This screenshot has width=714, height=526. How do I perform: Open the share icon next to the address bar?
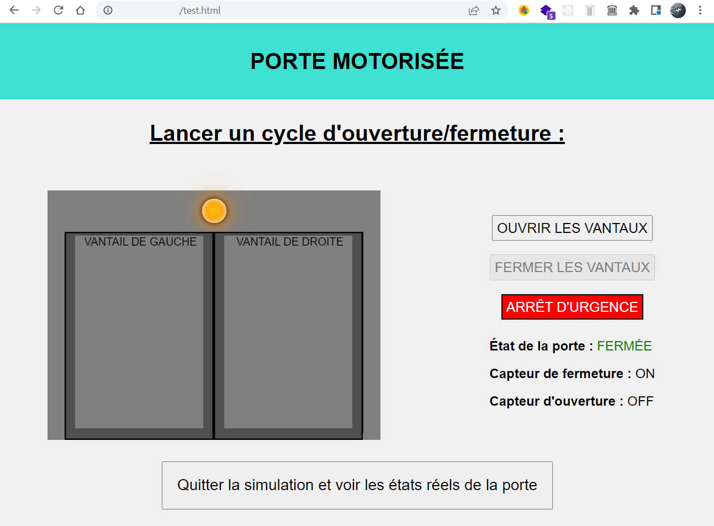(473, 10)
